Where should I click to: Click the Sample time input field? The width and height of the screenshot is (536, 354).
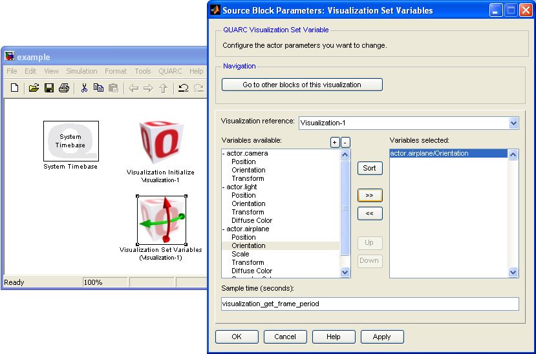(370, 304)
